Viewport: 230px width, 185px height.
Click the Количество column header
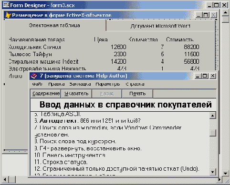(143, 39)
